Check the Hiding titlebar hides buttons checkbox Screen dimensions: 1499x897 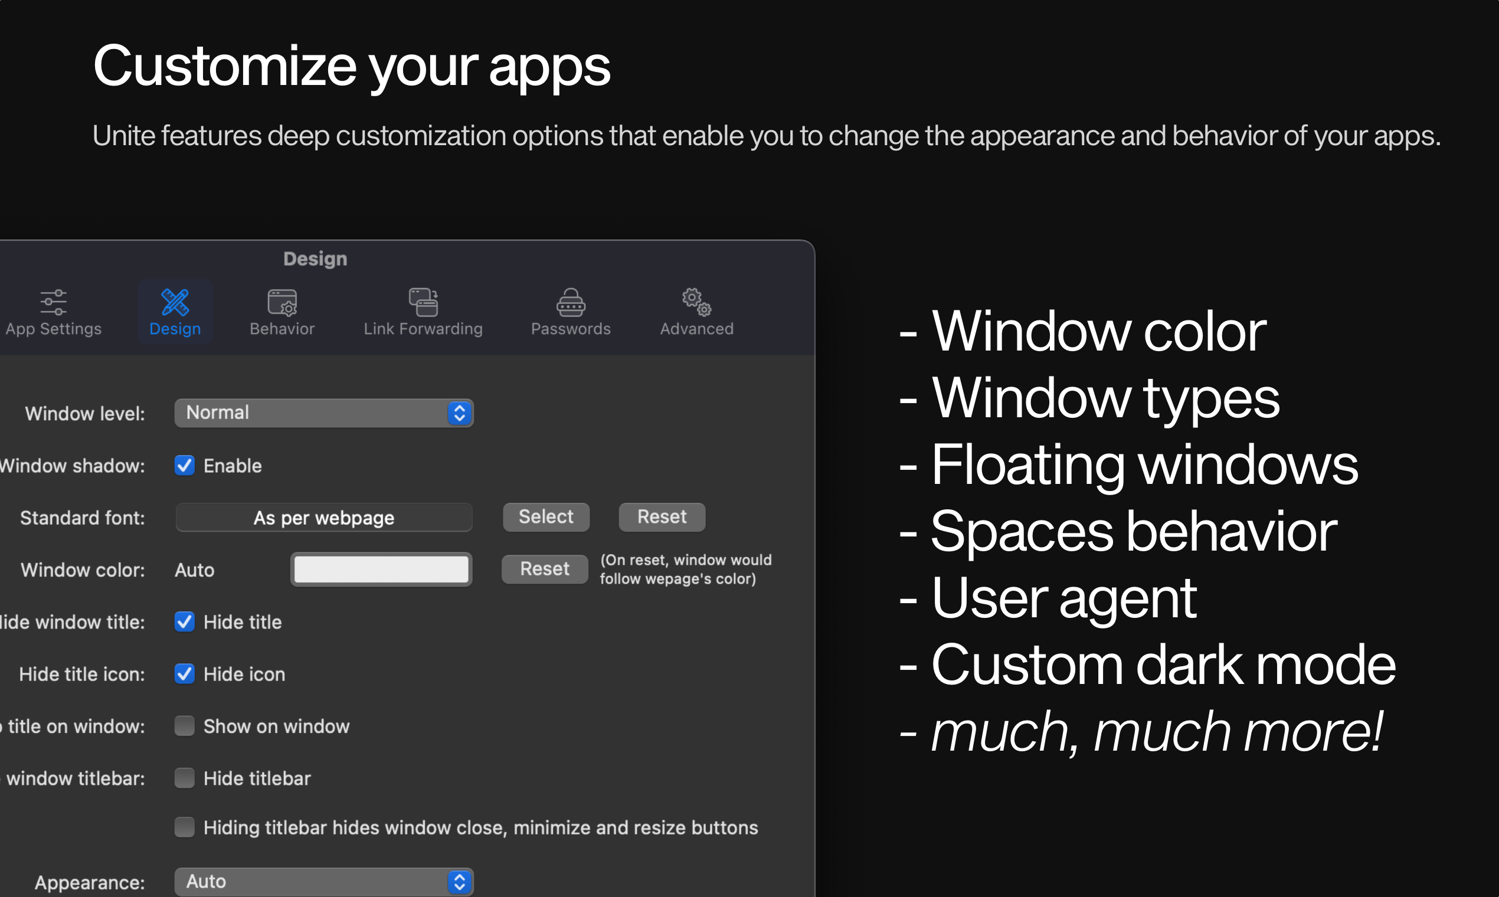[184, 827]
